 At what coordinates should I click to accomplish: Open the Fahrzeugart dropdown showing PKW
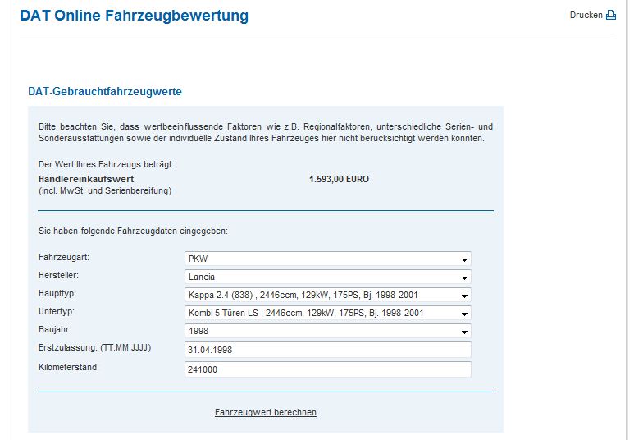328,259
